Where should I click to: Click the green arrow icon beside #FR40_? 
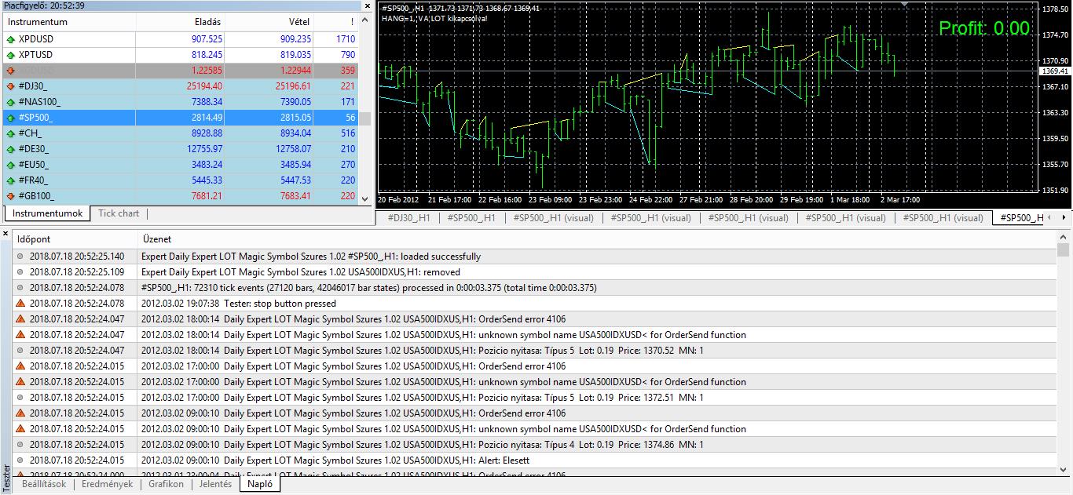pyautogui.click(x=10, y=180)
